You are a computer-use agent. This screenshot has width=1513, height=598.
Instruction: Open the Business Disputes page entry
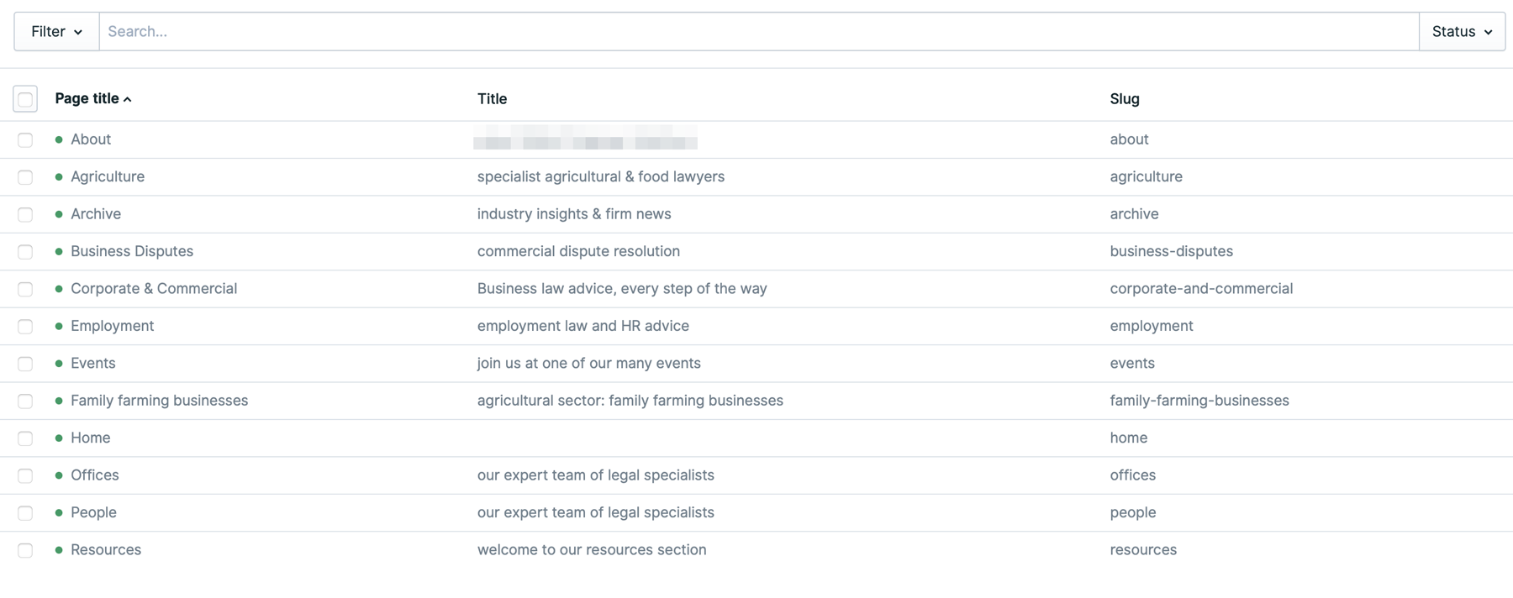pyautogui.click(x=132, y=251)
